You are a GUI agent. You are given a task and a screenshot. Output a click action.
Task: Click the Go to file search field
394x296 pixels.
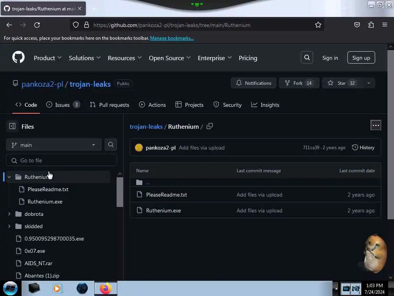click(x=62, y=160)
